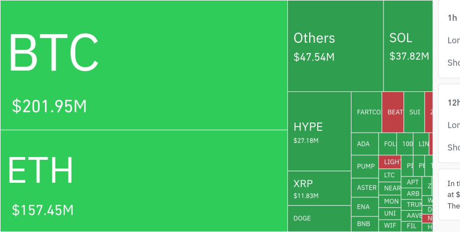Click the SUI tile

coord(414,112)
